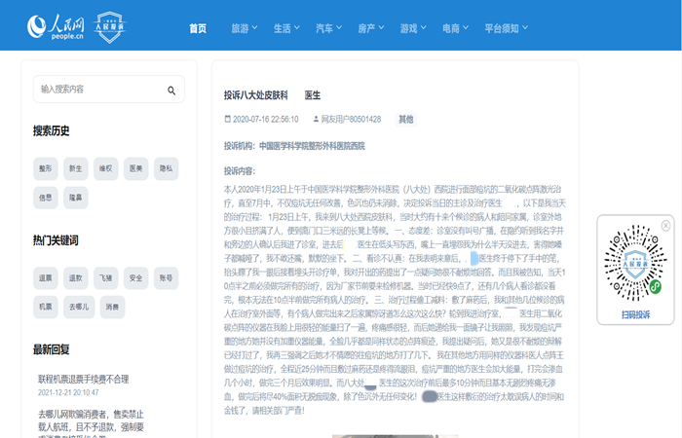The height and width of the screenshot is (438, 682).
Task: Focus the 输入搜索内容 search field
Action: point(97,90)
